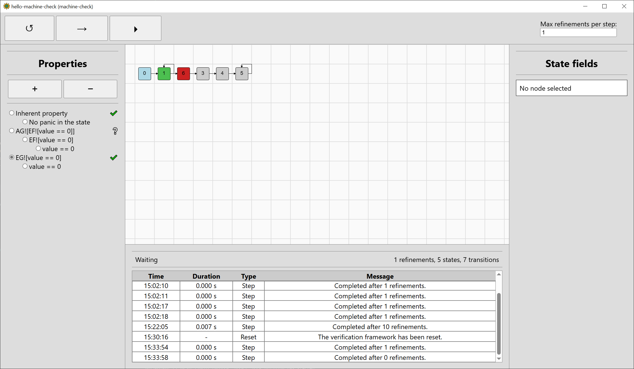
Task: Click the run play button
Action: 136,28
